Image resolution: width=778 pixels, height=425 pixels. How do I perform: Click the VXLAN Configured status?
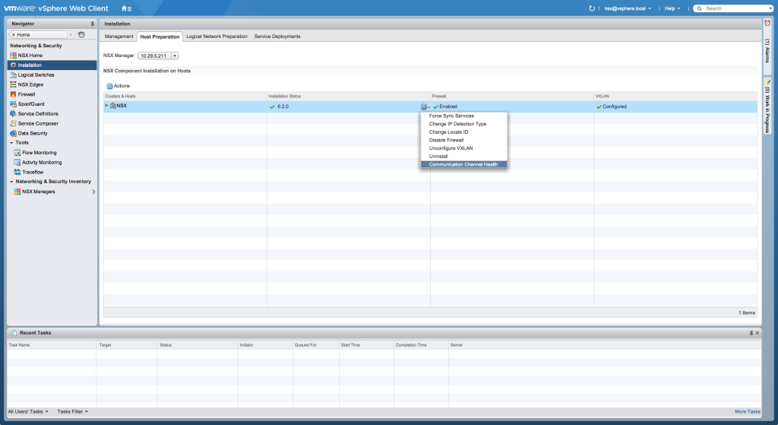click(x=612, y=106)
